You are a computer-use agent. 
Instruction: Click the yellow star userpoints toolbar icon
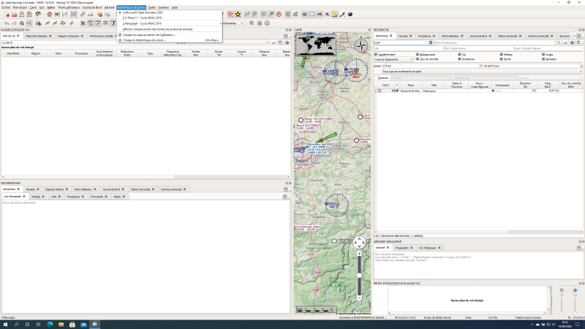(238, 14)
